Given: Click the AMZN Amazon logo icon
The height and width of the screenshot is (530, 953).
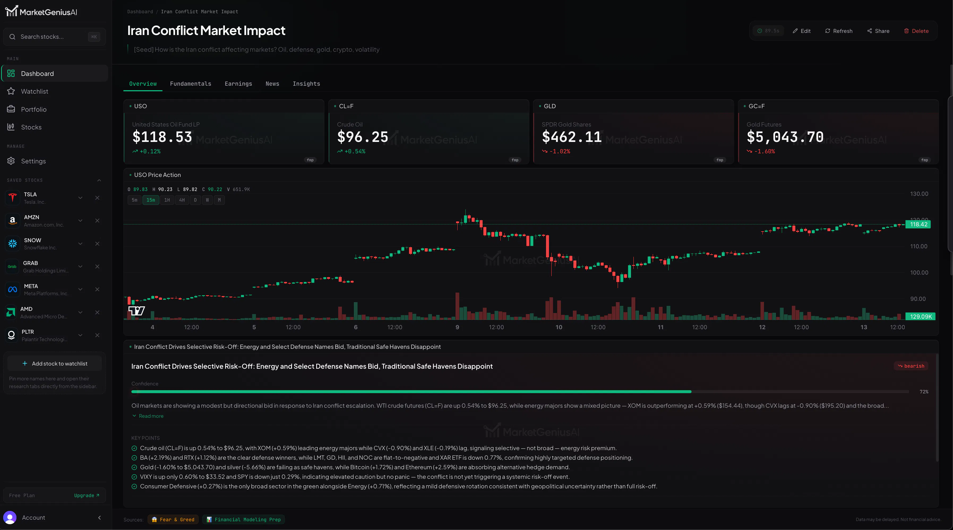Looking at the screenshot, I should click(x=12, y=221).
